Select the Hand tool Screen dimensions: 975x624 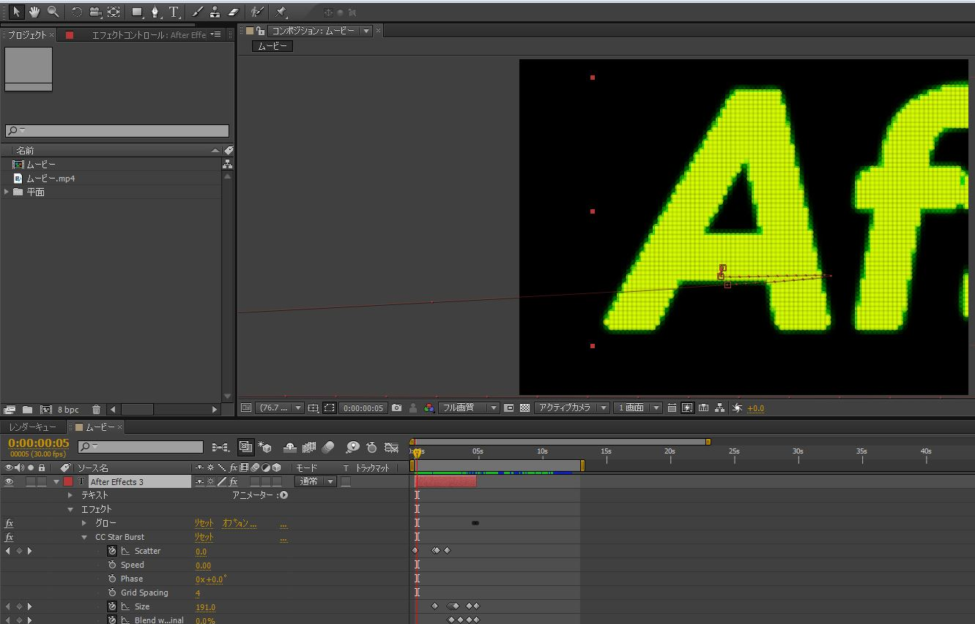(34, 12)
